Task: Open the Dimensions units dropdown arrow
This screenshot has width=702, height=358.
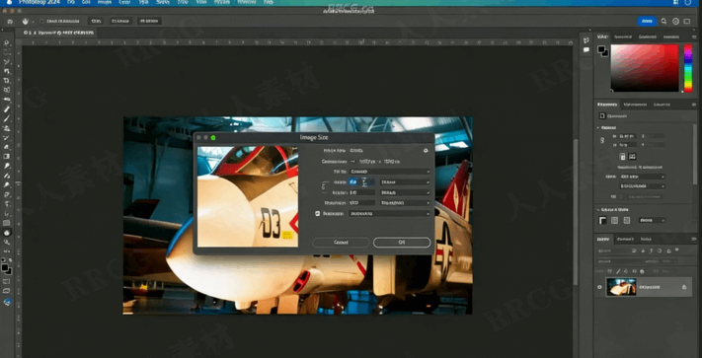Action: (x=352, y=162)
